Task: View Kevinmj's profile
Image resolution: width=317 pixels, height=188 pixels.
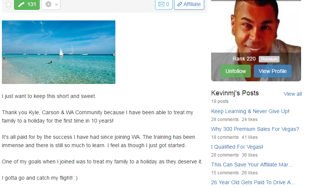Action: coord(273,71)
